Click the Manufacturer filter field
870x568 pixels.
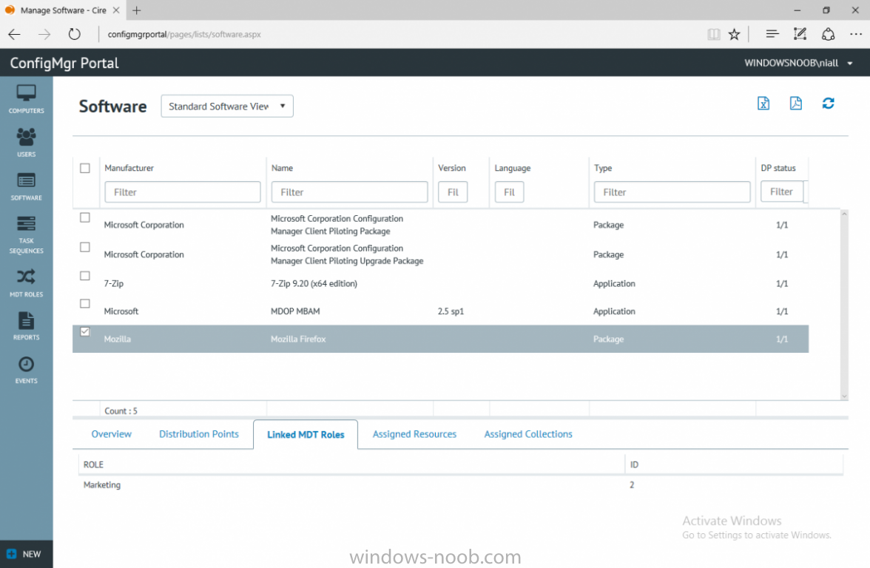pos(183,192)
